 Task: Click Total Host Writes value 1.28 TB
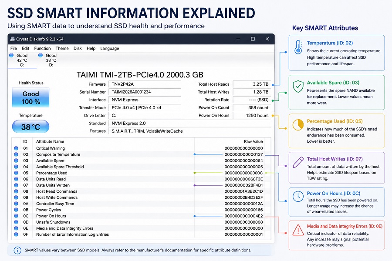(252, 92)
